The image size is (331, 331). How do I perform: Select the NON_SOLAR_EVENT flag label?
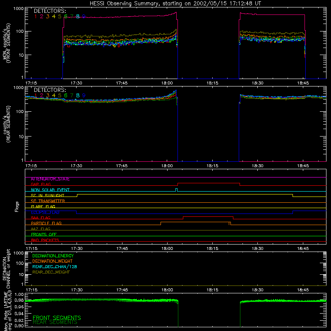tap(50, 190)
